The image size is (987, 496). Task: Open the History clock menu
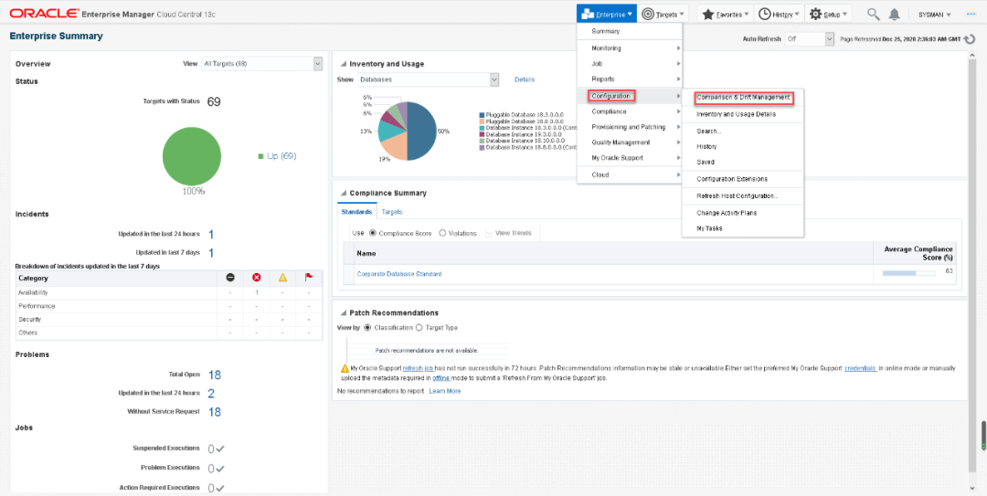point(779,15)
